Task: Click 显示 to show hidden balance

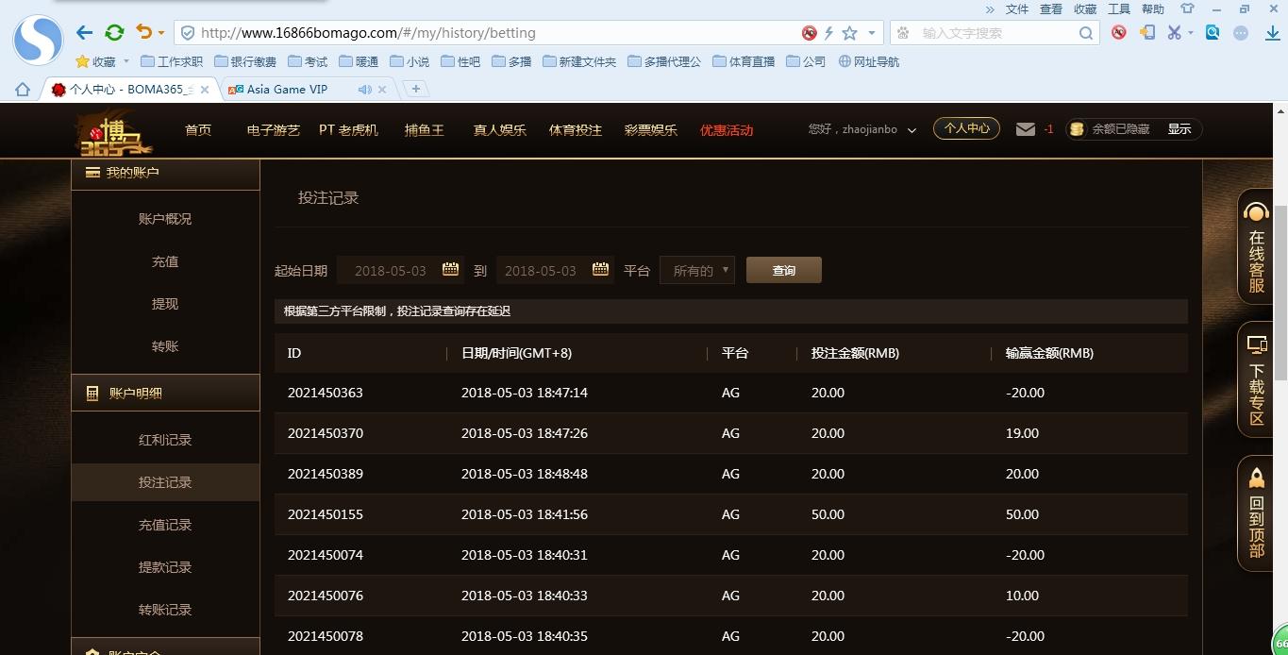Action: pos(1179,129)
